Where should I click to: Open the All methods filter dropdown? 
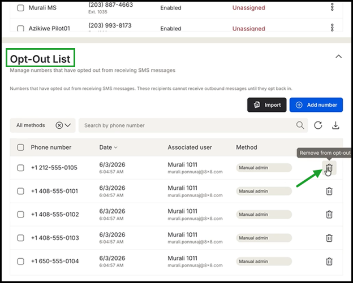[x=68, y=125]
